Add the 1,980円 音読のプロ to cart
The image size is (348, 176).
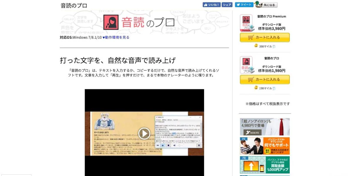pyautogui.click(x=265, y=79)
